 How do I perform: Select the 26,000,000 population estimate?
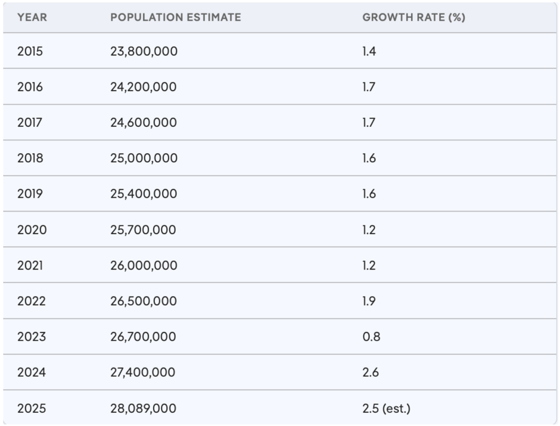[x=144, y=265]
